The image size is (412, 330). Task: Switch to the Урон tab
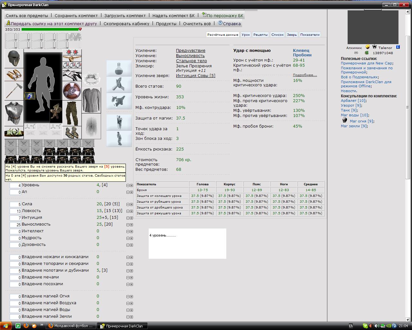coord(246,34)
